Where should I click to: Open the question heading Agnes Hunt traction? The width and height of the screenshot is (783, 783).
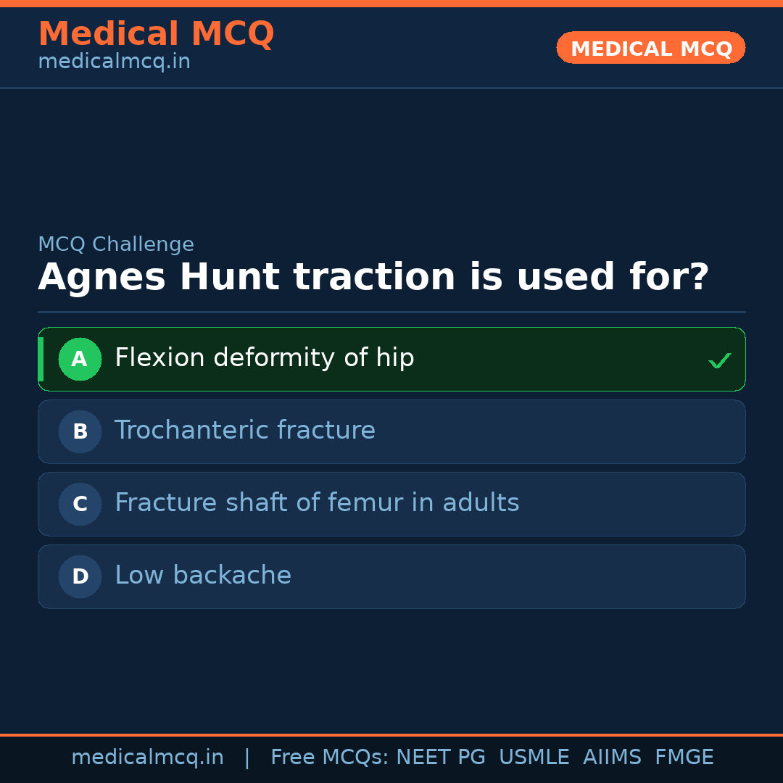374,276
